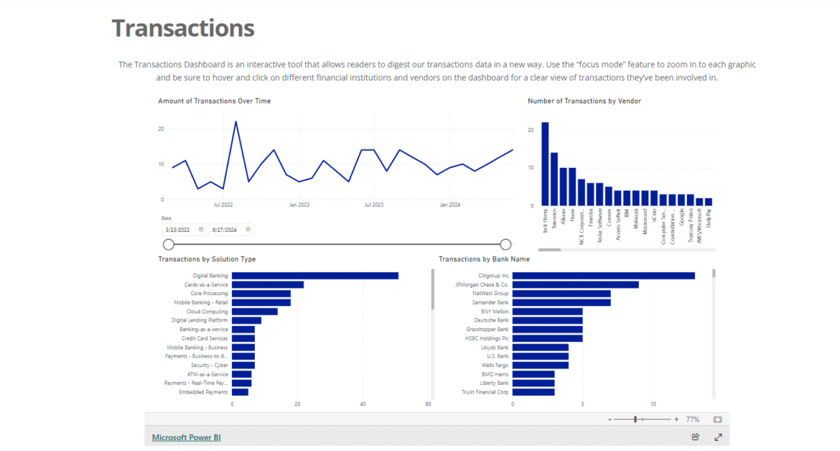Select the Santander Bank bar
This screenshot has width=840, height=451.
click(x=561, y=302)
